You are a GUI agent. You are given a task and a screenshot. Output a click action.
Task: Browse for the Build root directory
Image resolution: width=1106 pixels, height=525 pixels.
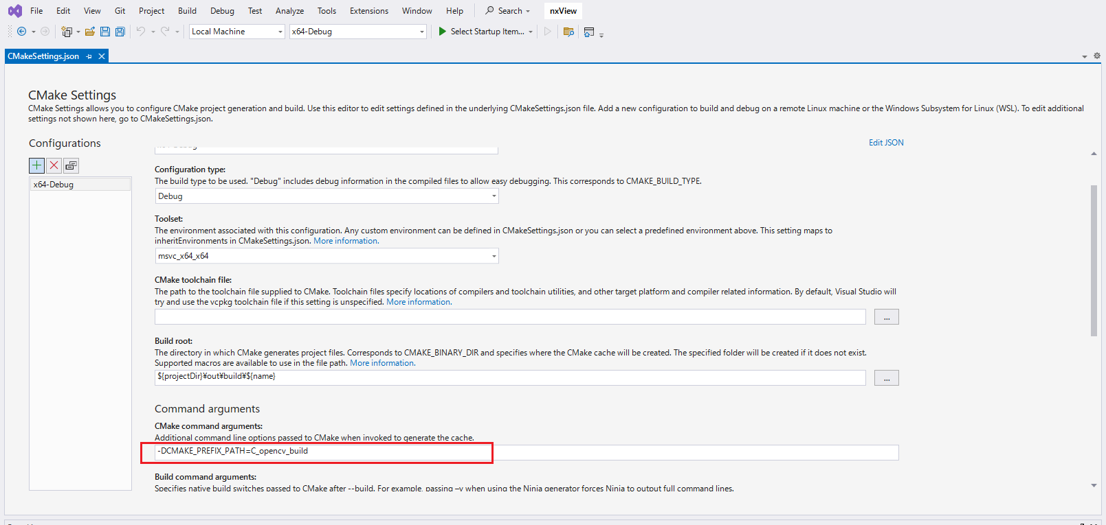(887, 378)
